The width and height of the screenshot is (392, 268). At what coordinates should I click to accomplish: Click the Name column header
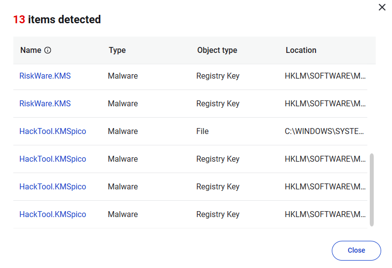tap(31, 50)
